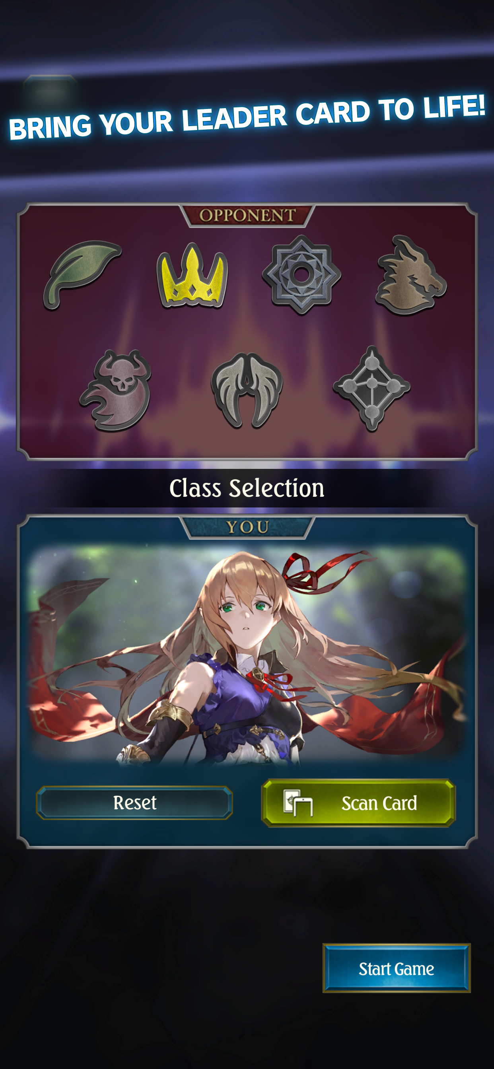The image size is (494, 1069).
Task: Pick the diamond-shaped Havencraft icon
Action: click(371, 389)
